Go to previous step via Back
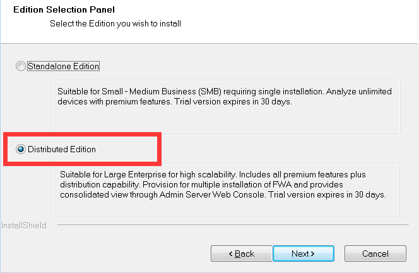Viewport: 419px width, 273px height. tap(242, 253)
